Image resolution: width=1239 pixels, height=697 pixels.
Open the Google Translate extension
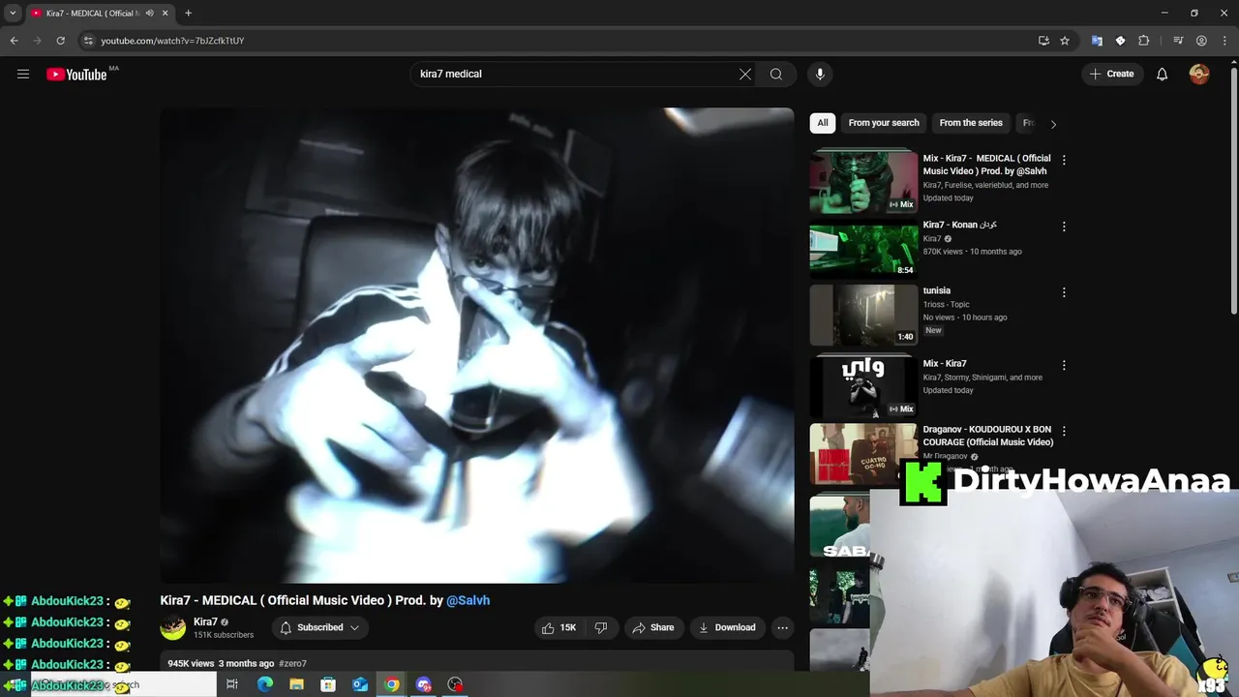(1097, 41)
